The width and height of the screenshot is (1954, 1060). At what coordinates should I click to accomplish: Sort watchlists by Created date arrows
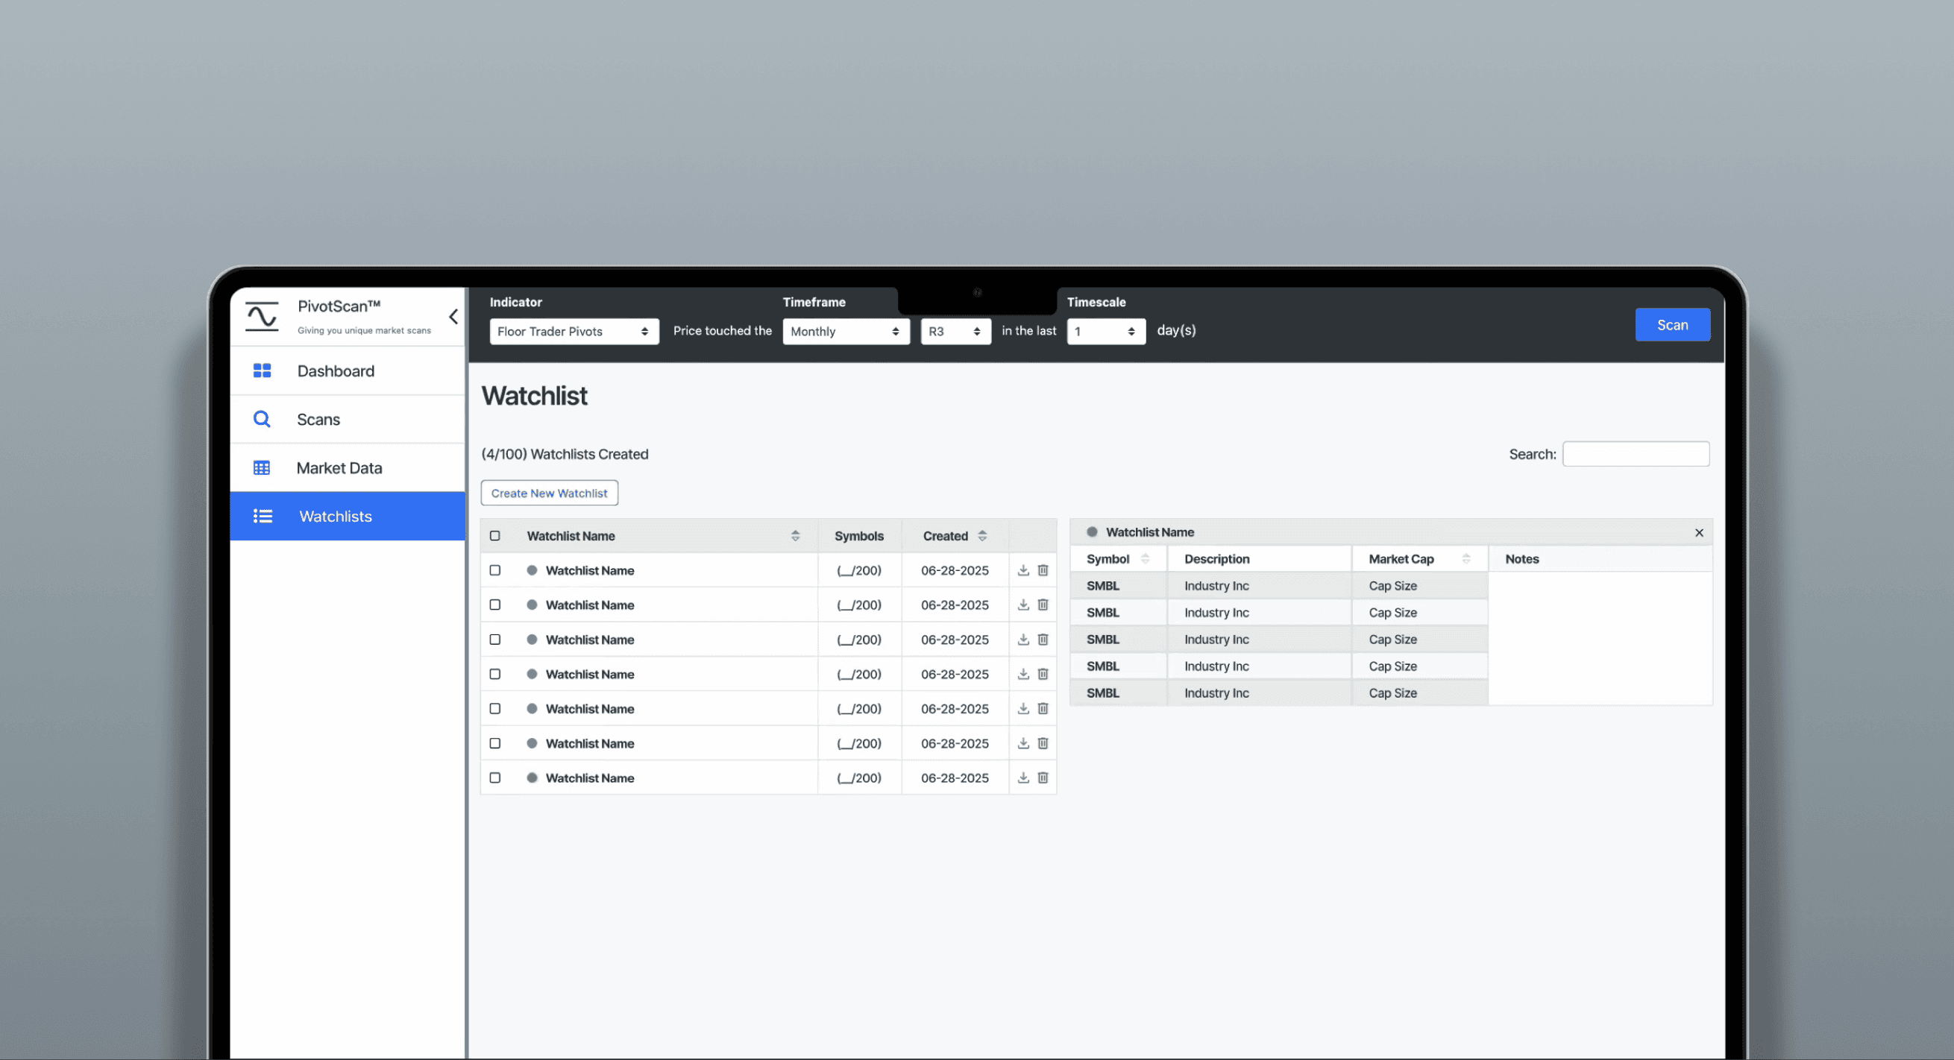tap(982, 536)
